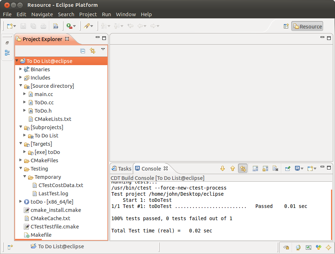
Task: Click the Restore icon in left trim
Action: [x=7, y=43]
